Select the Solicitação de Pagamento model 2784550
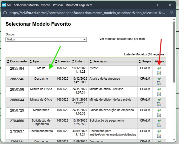The image size is (179, 144). [x=159, y=121]
